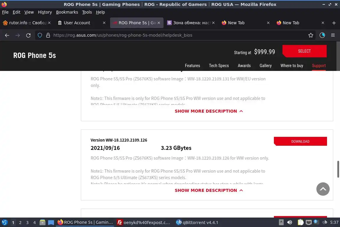This screenshot has width=340, height=227.
Task: Open the Edit menu
Action: click(x=17, y=12)
